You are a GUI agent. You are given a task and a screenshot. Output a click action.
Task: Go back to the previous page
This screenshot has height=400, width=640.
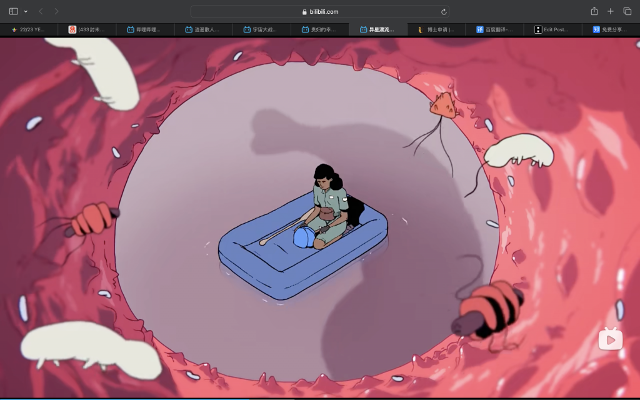41,11
